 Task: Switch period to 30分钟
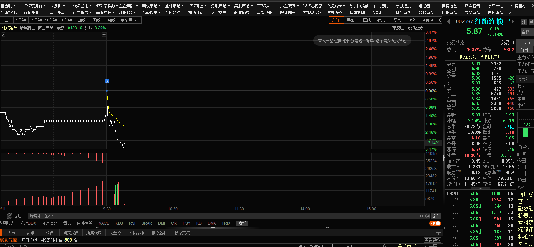click(x=51, y=20)
